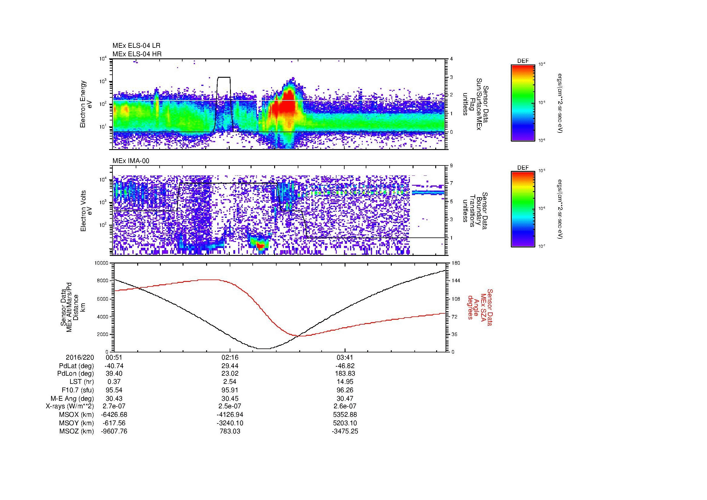Click the MSOX value '-4126.94'
The height and width of the screenshot is (500, 707).
230,415
